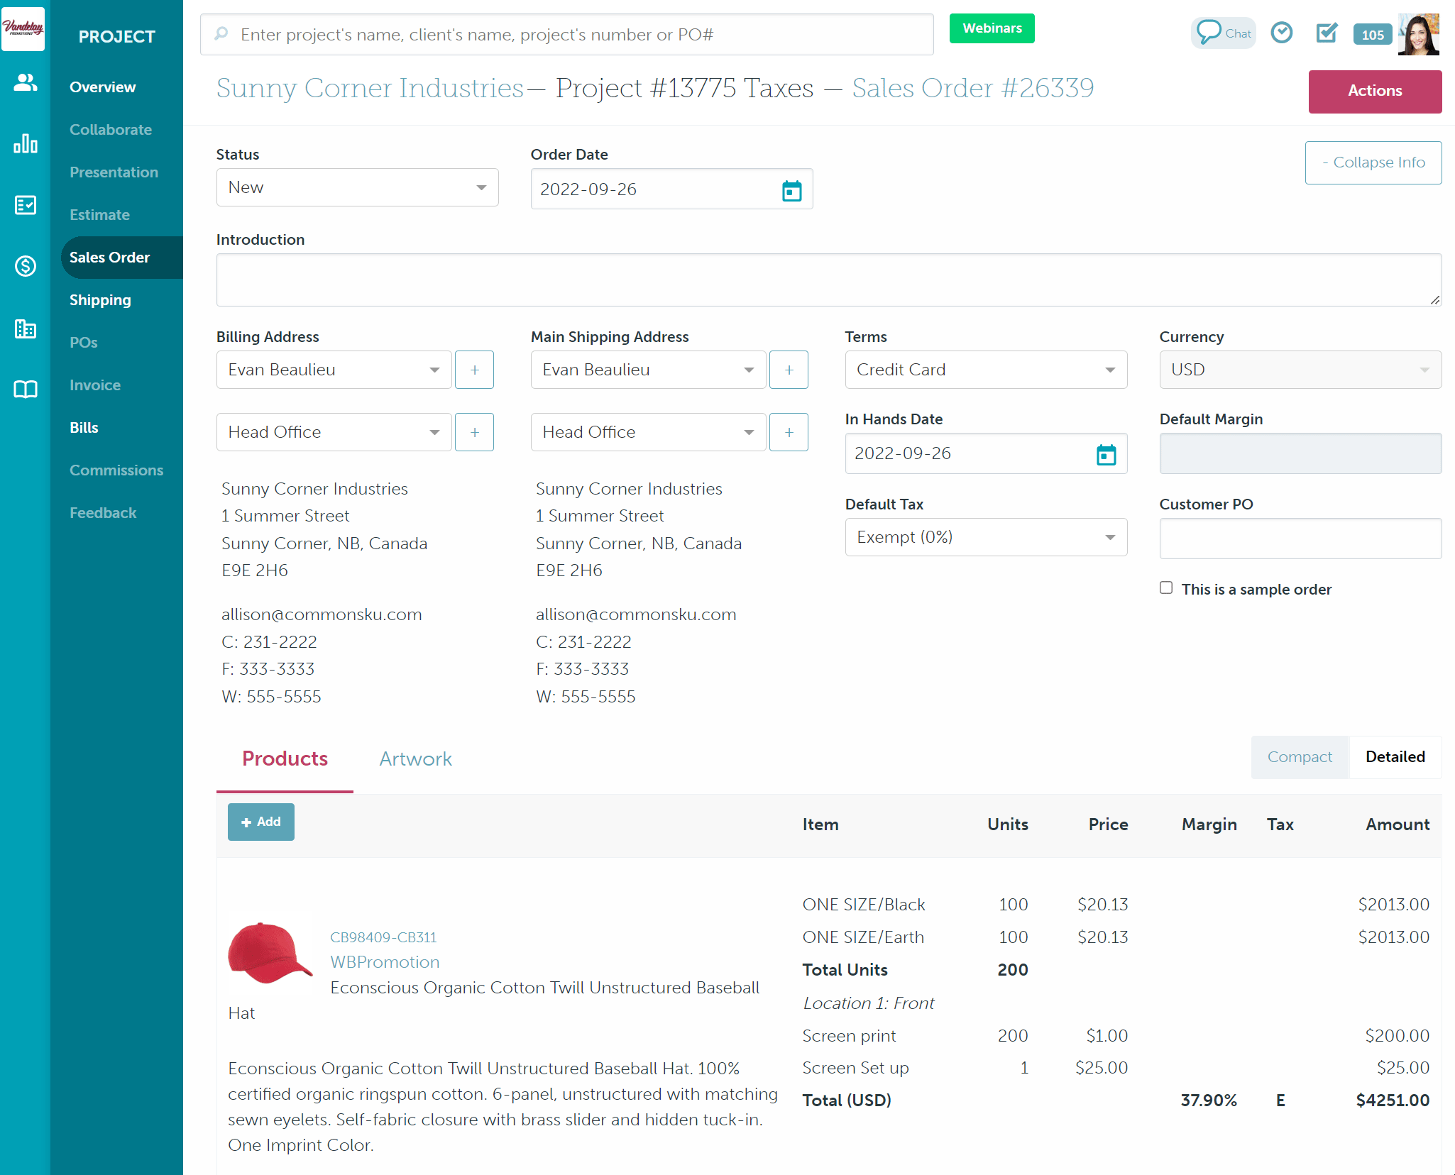Click the contacts people icon in sidebar
This screenshot has height=1175, width=1455.
[x=26, y=83]
